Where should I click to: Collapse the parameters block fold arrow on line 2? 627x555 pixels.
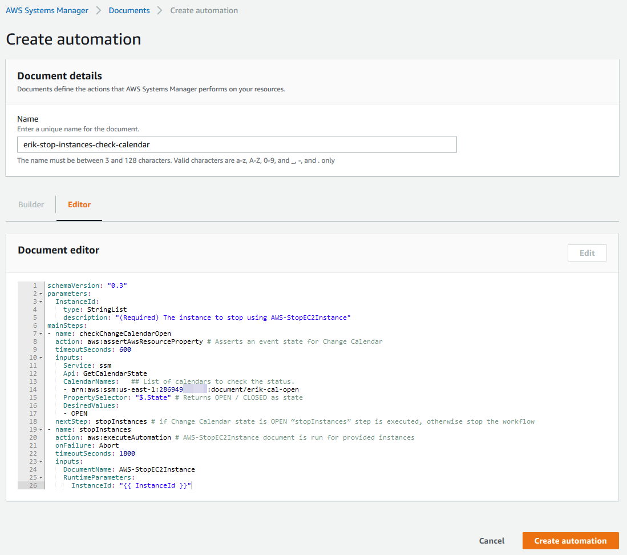[41, 293]
